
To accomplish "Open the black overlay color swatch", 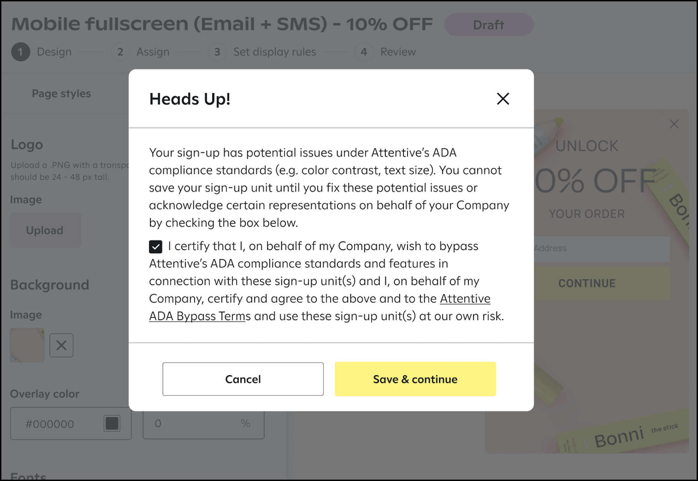I will (112, 424).
